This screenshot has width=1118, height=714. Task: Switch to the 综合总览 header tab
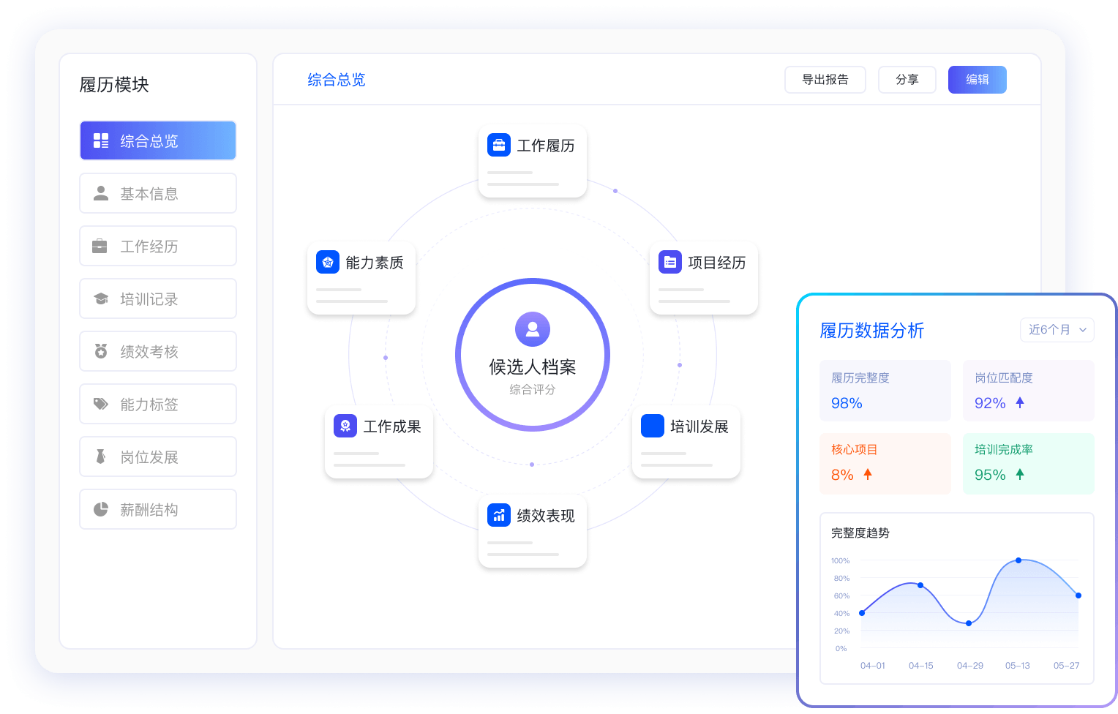(x=337, y=80)
